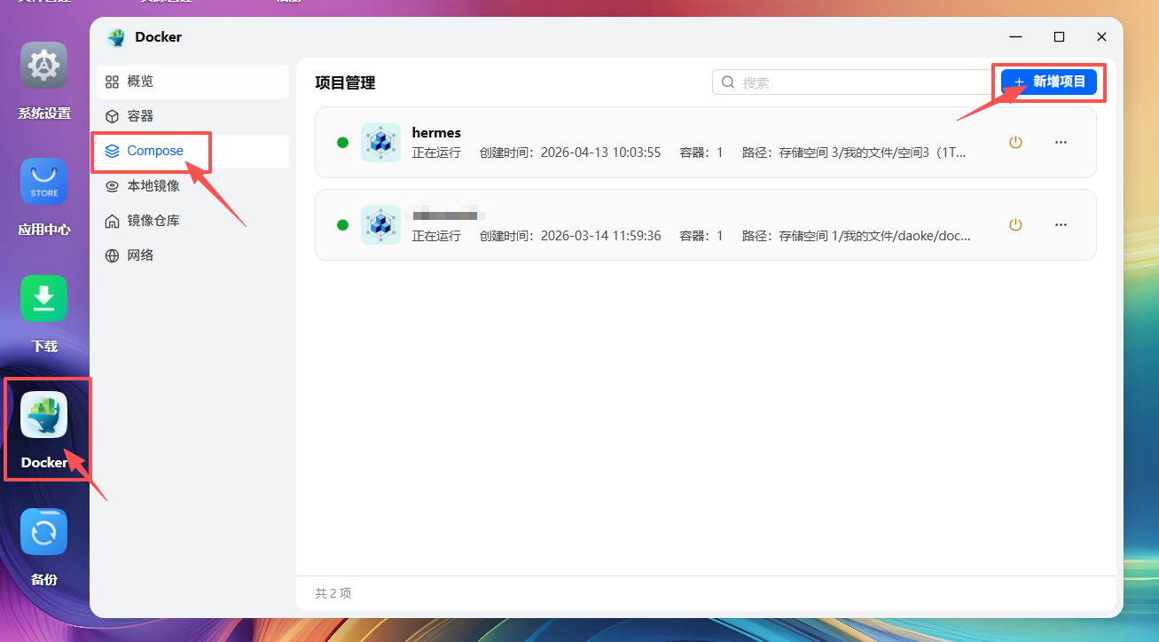Go to 概览 in the Docker sidebar
This screenshot has height=642, width=1159.
point(192,82)
